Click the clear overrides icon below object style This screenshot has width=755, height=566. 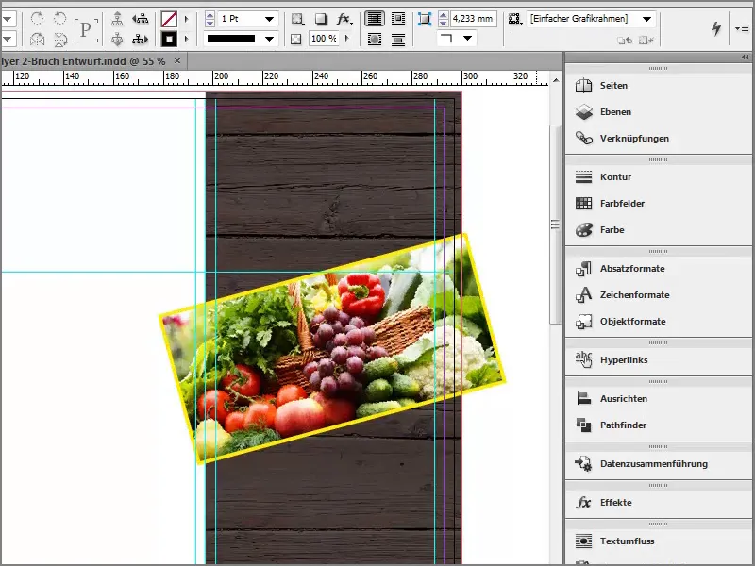(x=625, y=41)
